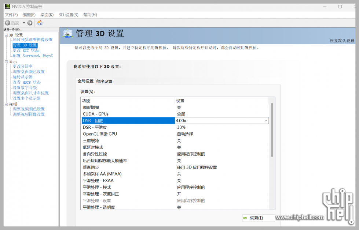Select the CUDA - GPUs setting row
This screenshot has height=230, width=359.
(x=175, y=114)
